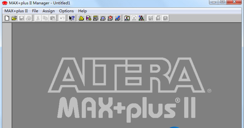Screen dimensions: 244x128
Task: Click the Print icon
Action: coord(29,18)
